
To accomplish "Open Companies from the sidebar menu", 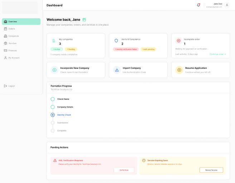I will click(x=21, y=36).
